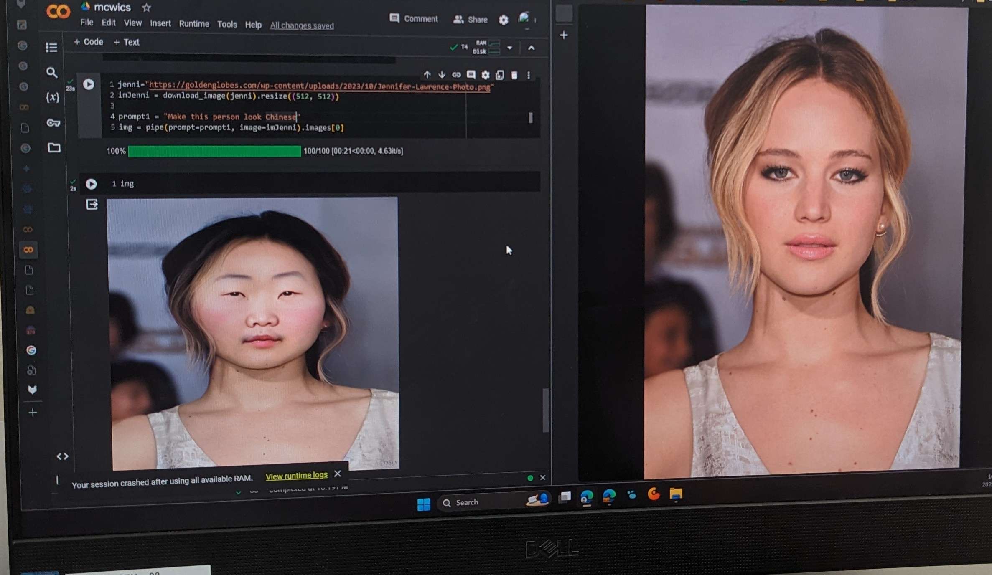Open the Runtime menu

tap(194, 24)
